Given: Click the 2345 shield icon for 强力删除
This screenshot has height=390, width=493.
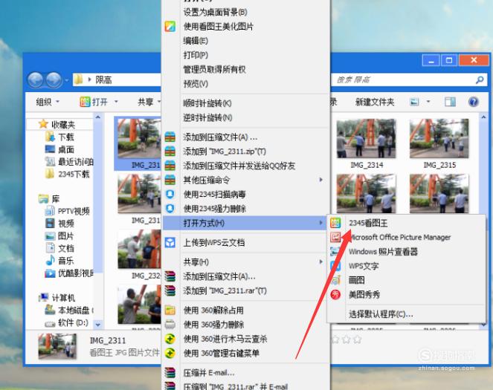Looking at the screenshot, I should pyautogui.click(x=170, y=209).
